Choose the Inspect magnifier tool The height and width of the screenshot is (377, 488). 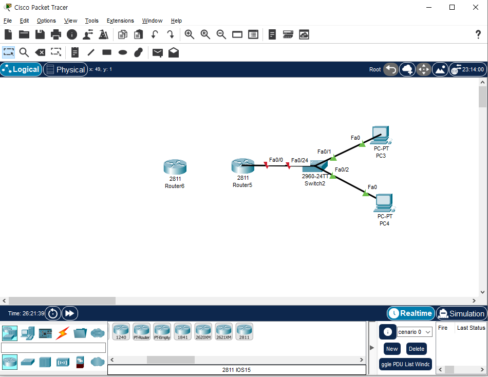pos(24,52)
